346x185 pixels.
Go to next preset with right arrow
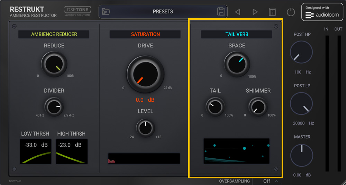tap(255, 12)
